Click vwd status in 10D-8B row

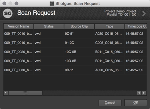pos(38,61)
